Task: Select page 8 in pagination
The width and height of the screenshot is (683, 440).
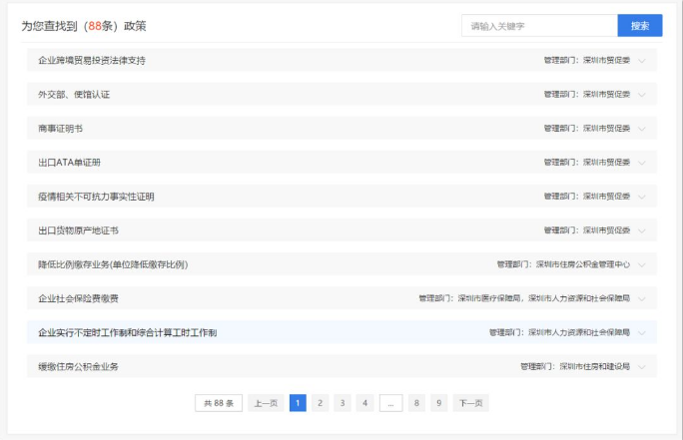Action: (x=415, y=403)
